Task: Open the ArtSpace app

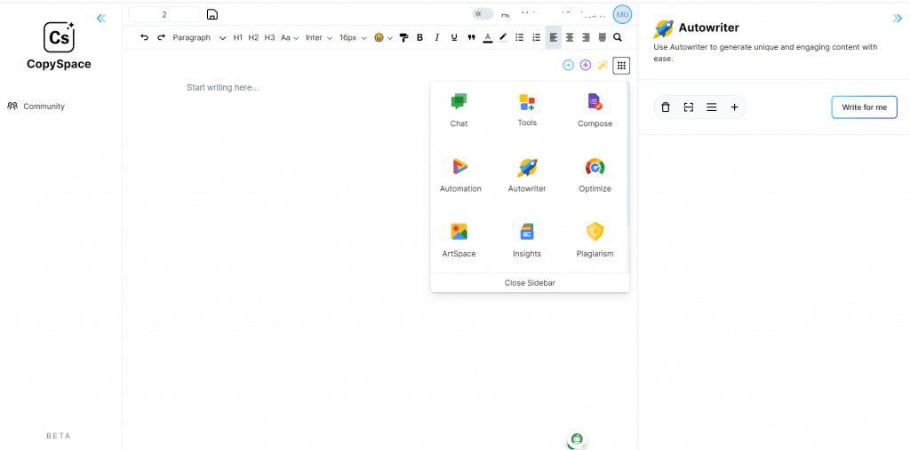Action: (459, 240)
